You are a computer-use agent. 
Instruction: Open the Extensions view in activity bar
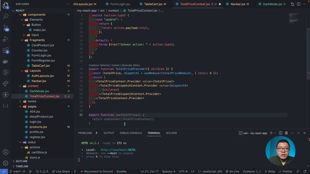pos(5,50)
